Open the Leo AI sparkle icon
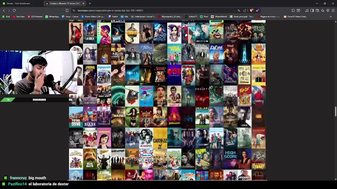Screen dimensions: 337x189 323,10
